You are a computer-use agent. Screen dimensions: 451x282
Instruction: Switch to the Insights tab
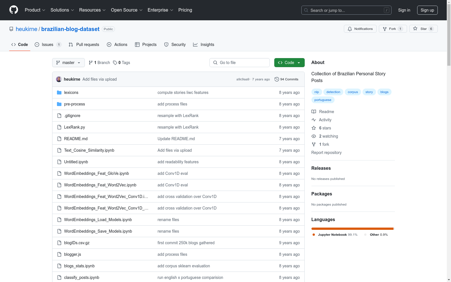point(204,45)
